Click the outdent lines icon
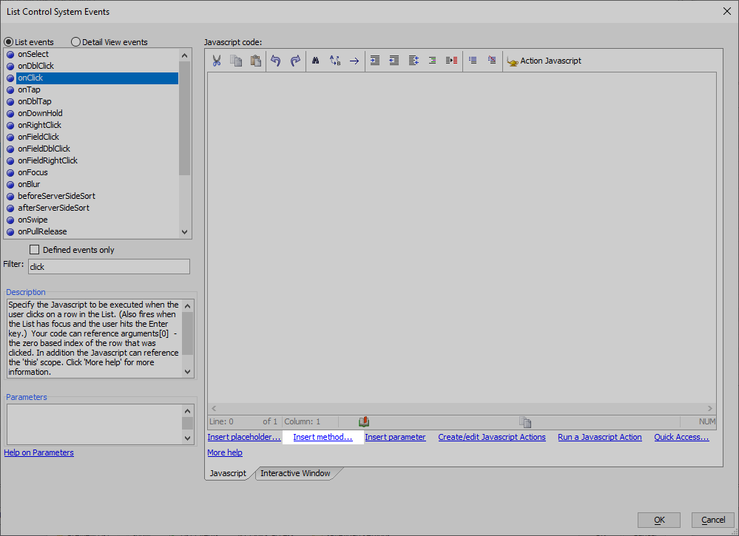 394,61
